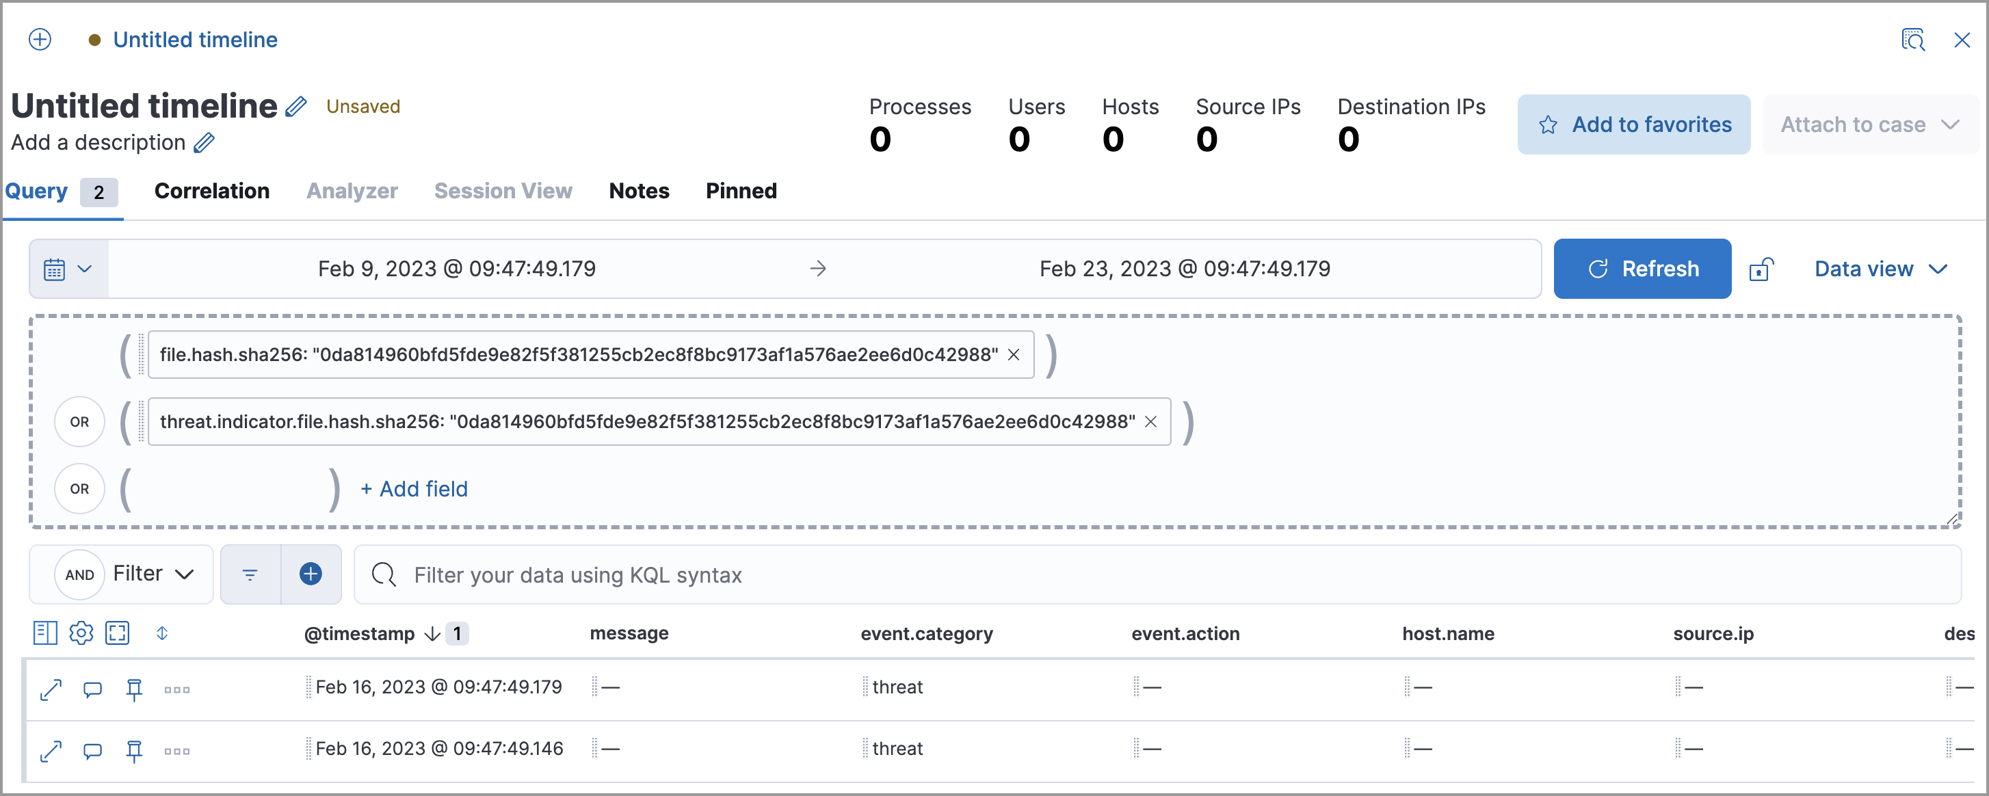Click the pencil icon to add description

pos(205,141)
